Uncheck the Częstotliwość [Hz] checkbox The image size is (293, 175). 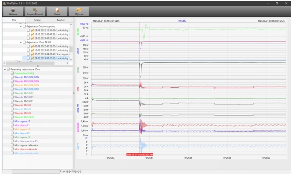tap(12, 73)
